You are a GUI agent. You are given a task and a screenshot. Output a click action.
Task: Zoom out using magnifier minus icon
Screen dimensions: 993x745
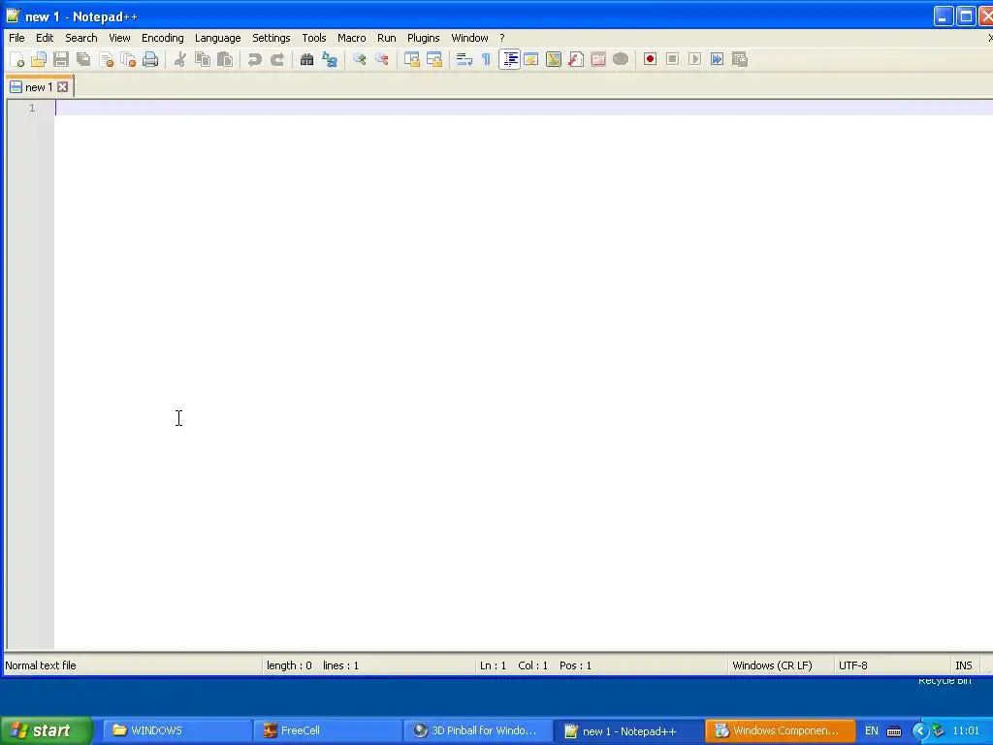click(382, 59)
